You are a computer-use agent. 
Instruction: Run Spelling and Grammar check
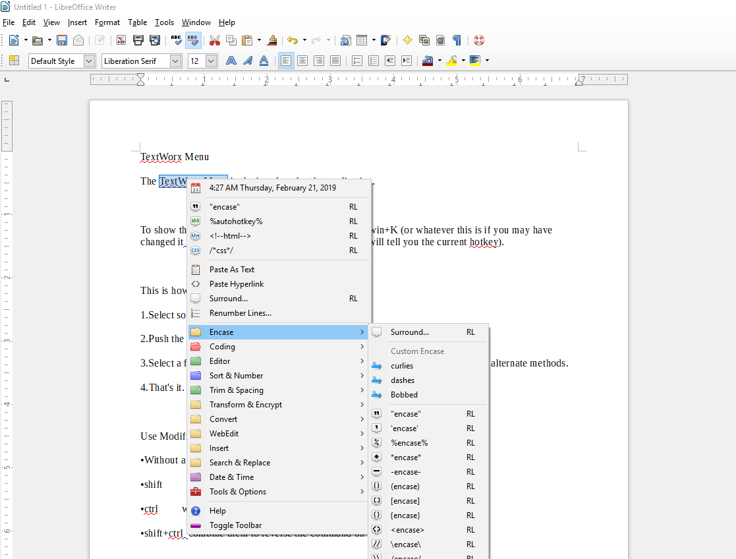click(177, 40)
